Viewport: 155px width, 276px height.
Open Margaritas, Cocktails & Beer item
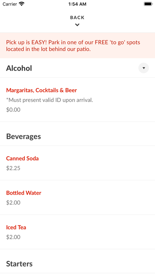coord(42,90)
